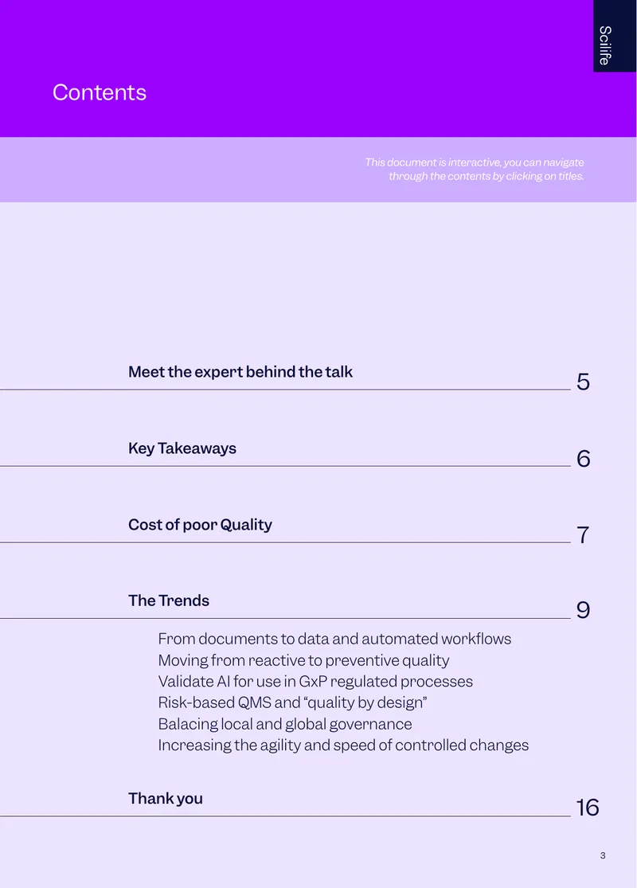Viewport: 637px width, 888px height.
Task: Open 'Moving from reactive to preventive quality'
Action: 303,660
